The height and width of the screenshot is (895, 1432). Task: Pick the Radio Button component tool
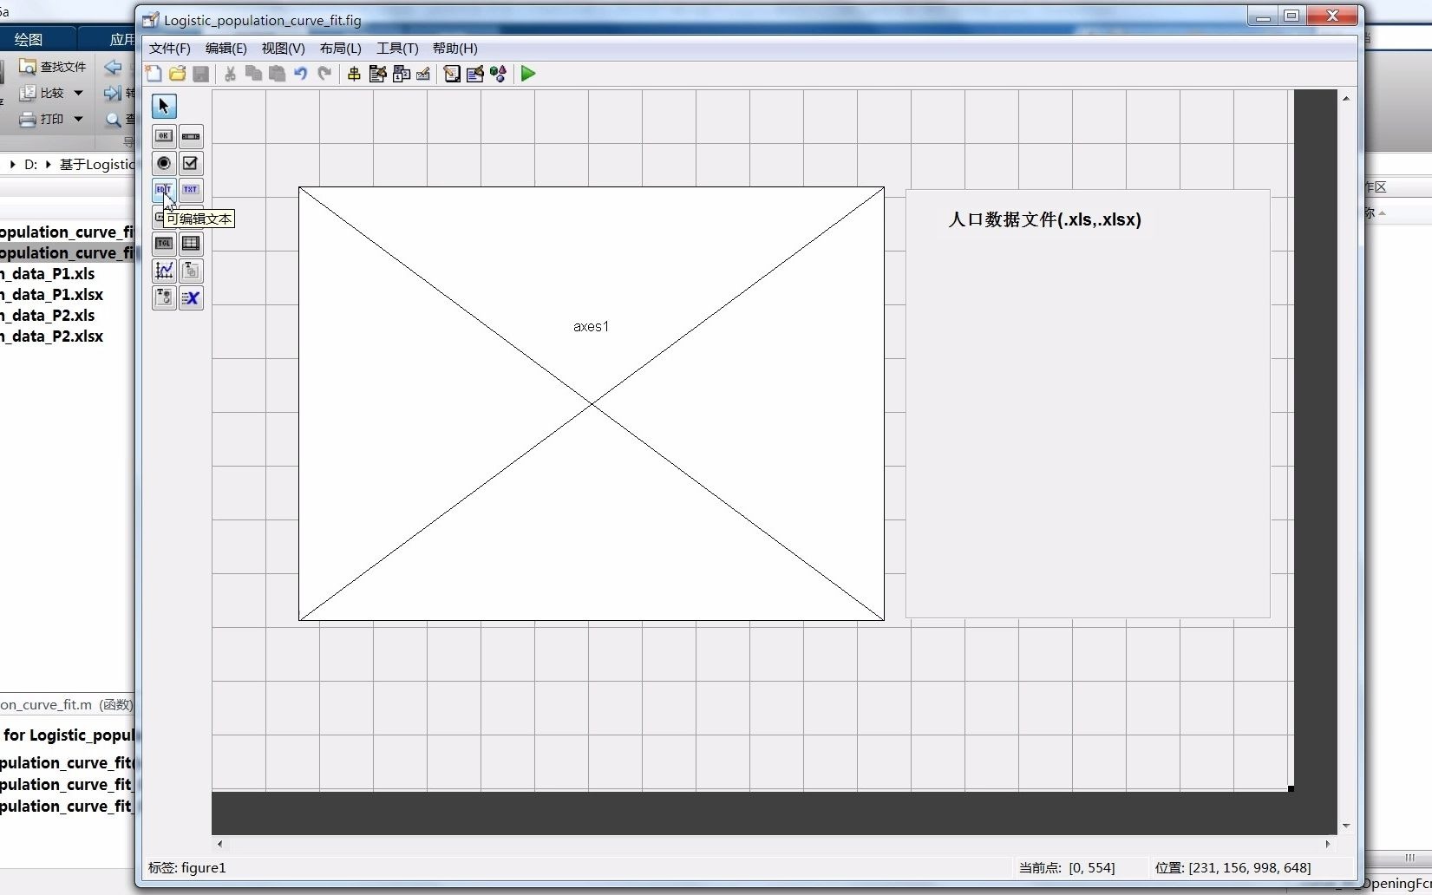(164, 163)
